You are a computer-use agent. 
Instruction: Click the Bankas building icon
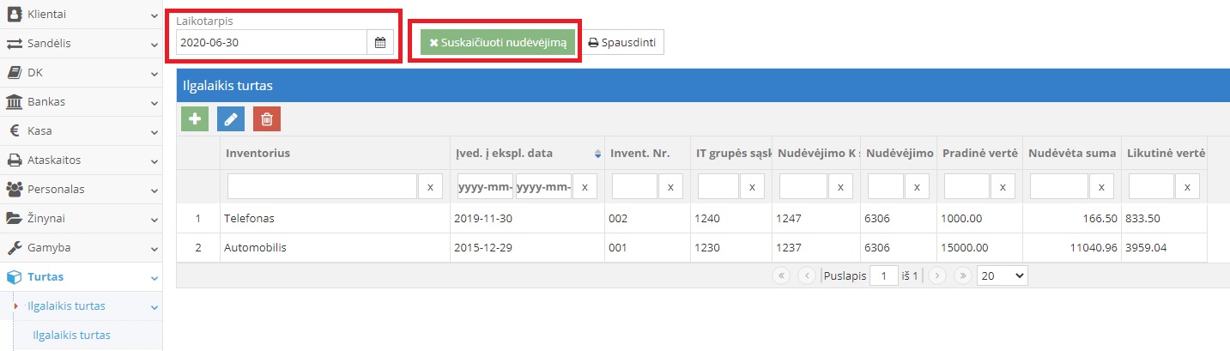coord(15,102)
